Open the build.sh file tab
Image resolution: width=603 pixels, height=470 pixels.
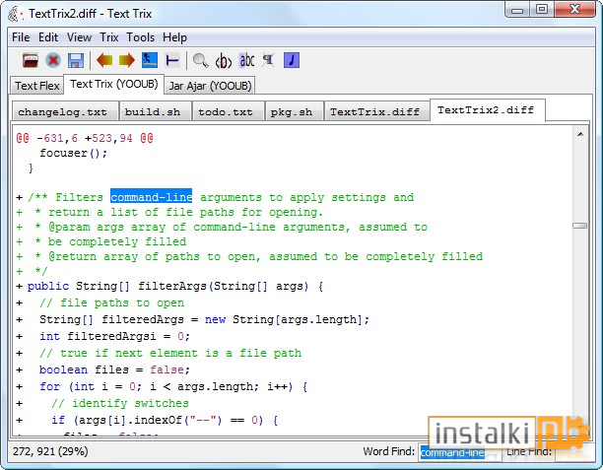point(156,111)
